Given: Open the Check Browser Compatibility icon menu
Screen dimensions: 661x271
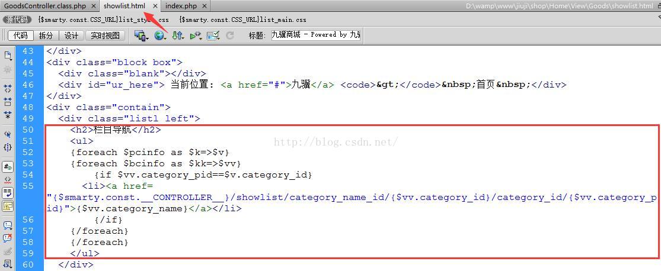Looking at the screenshot, I should tap(213, 36).
